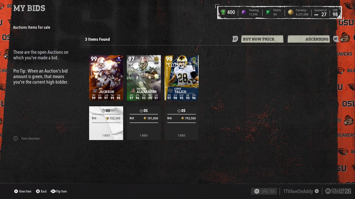The height and width of the screenshot is (199, 355).
Task: Click the RT trigger icon
Action: pyautogui.click(x=336, y=39)
